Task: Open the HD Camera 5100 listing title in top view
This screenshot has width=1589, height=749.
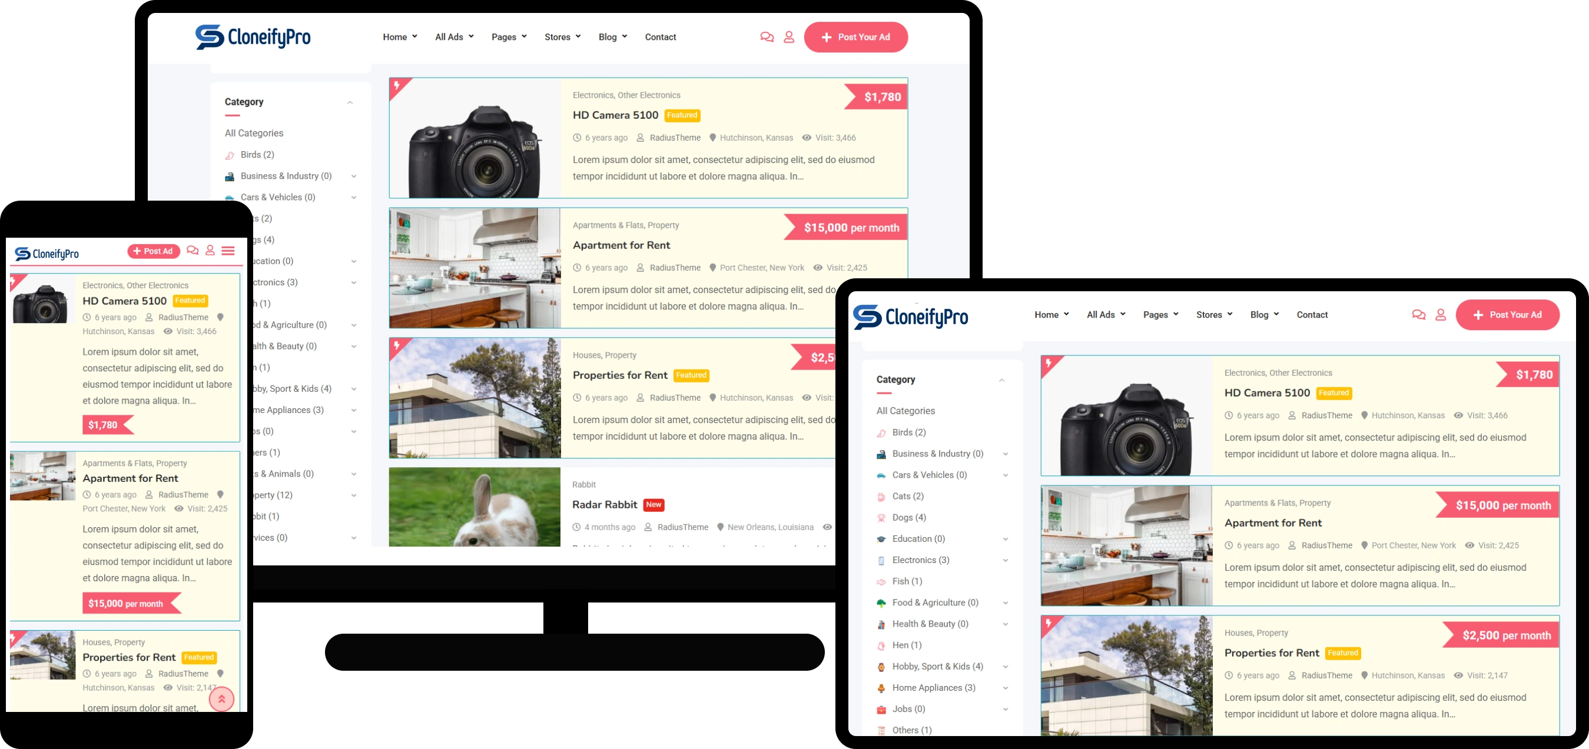Action: (615, 115)
